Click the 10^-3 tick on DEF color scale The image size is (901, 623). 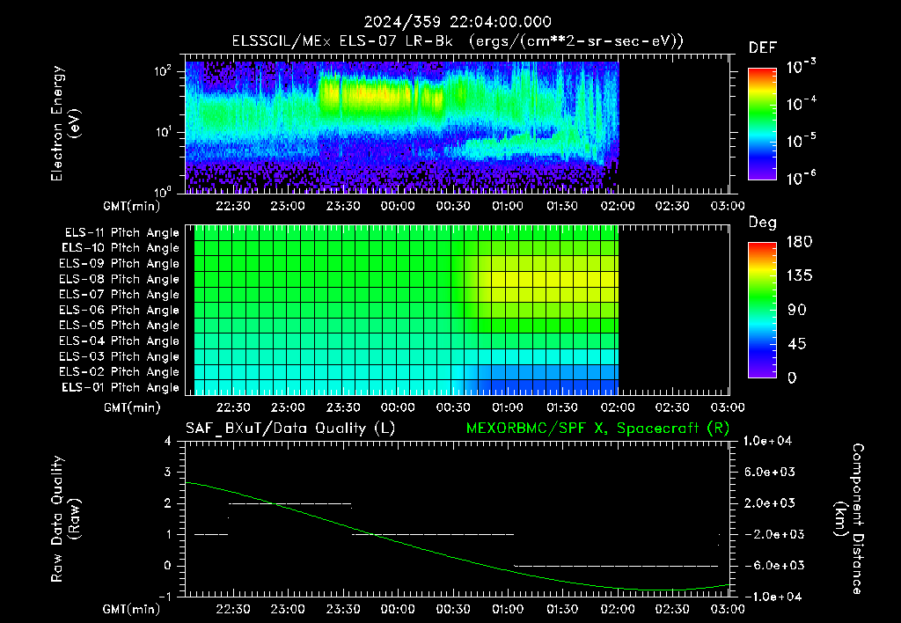click(x=801, y=67)
